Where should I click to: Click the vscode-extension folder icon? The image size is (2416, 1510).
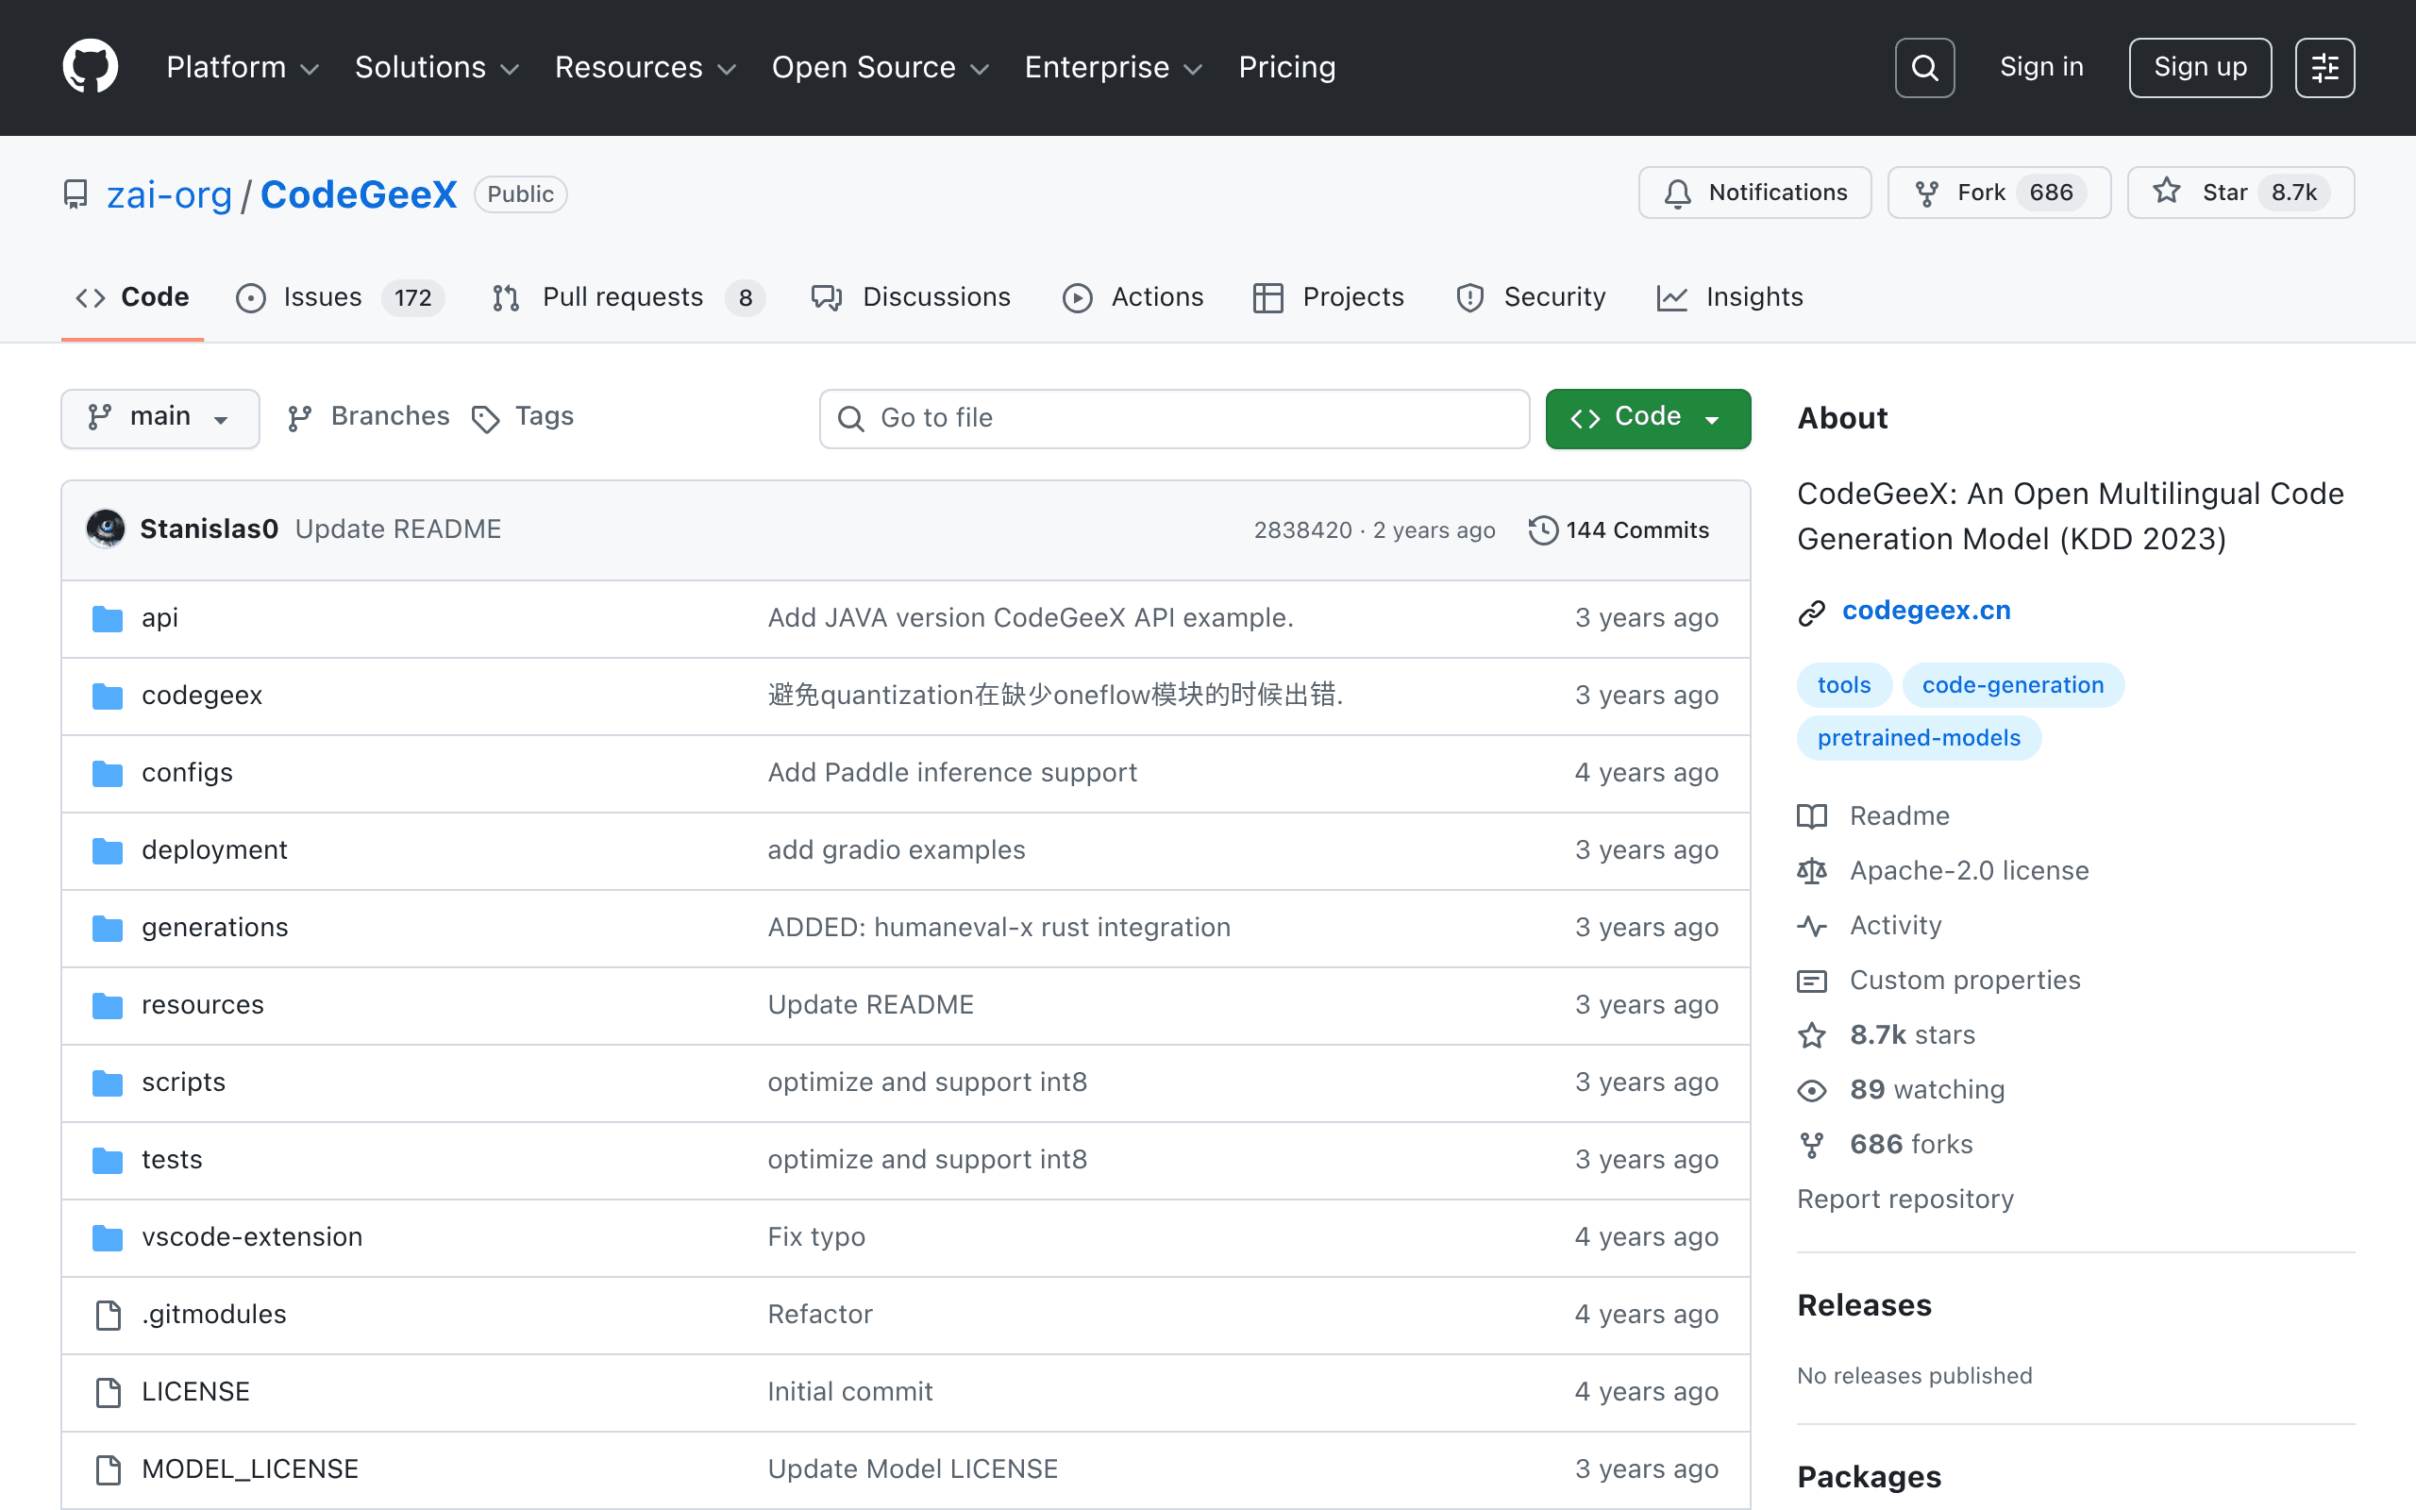108,1238
